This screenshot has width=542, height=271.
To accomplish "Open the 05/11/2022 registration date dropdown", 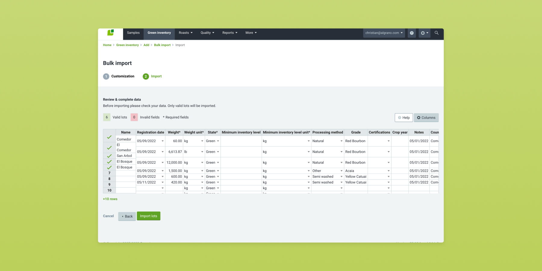I will 163,182.
